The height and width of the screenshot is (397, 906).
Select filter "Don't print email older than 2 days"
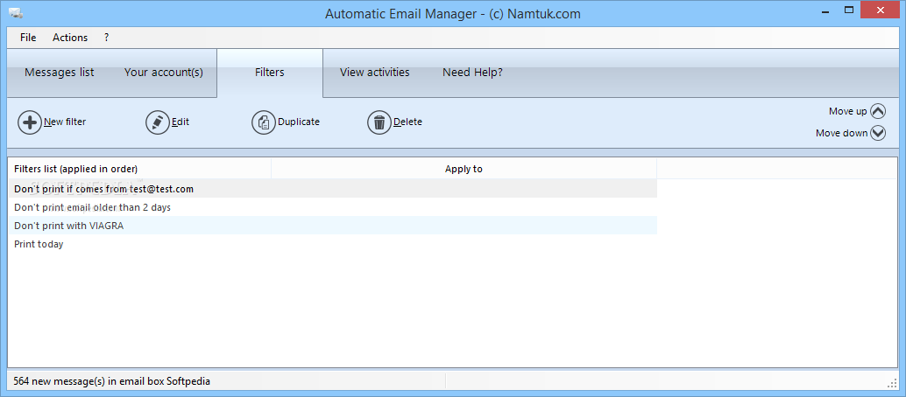pyautogui.click(x=333, y=207)
